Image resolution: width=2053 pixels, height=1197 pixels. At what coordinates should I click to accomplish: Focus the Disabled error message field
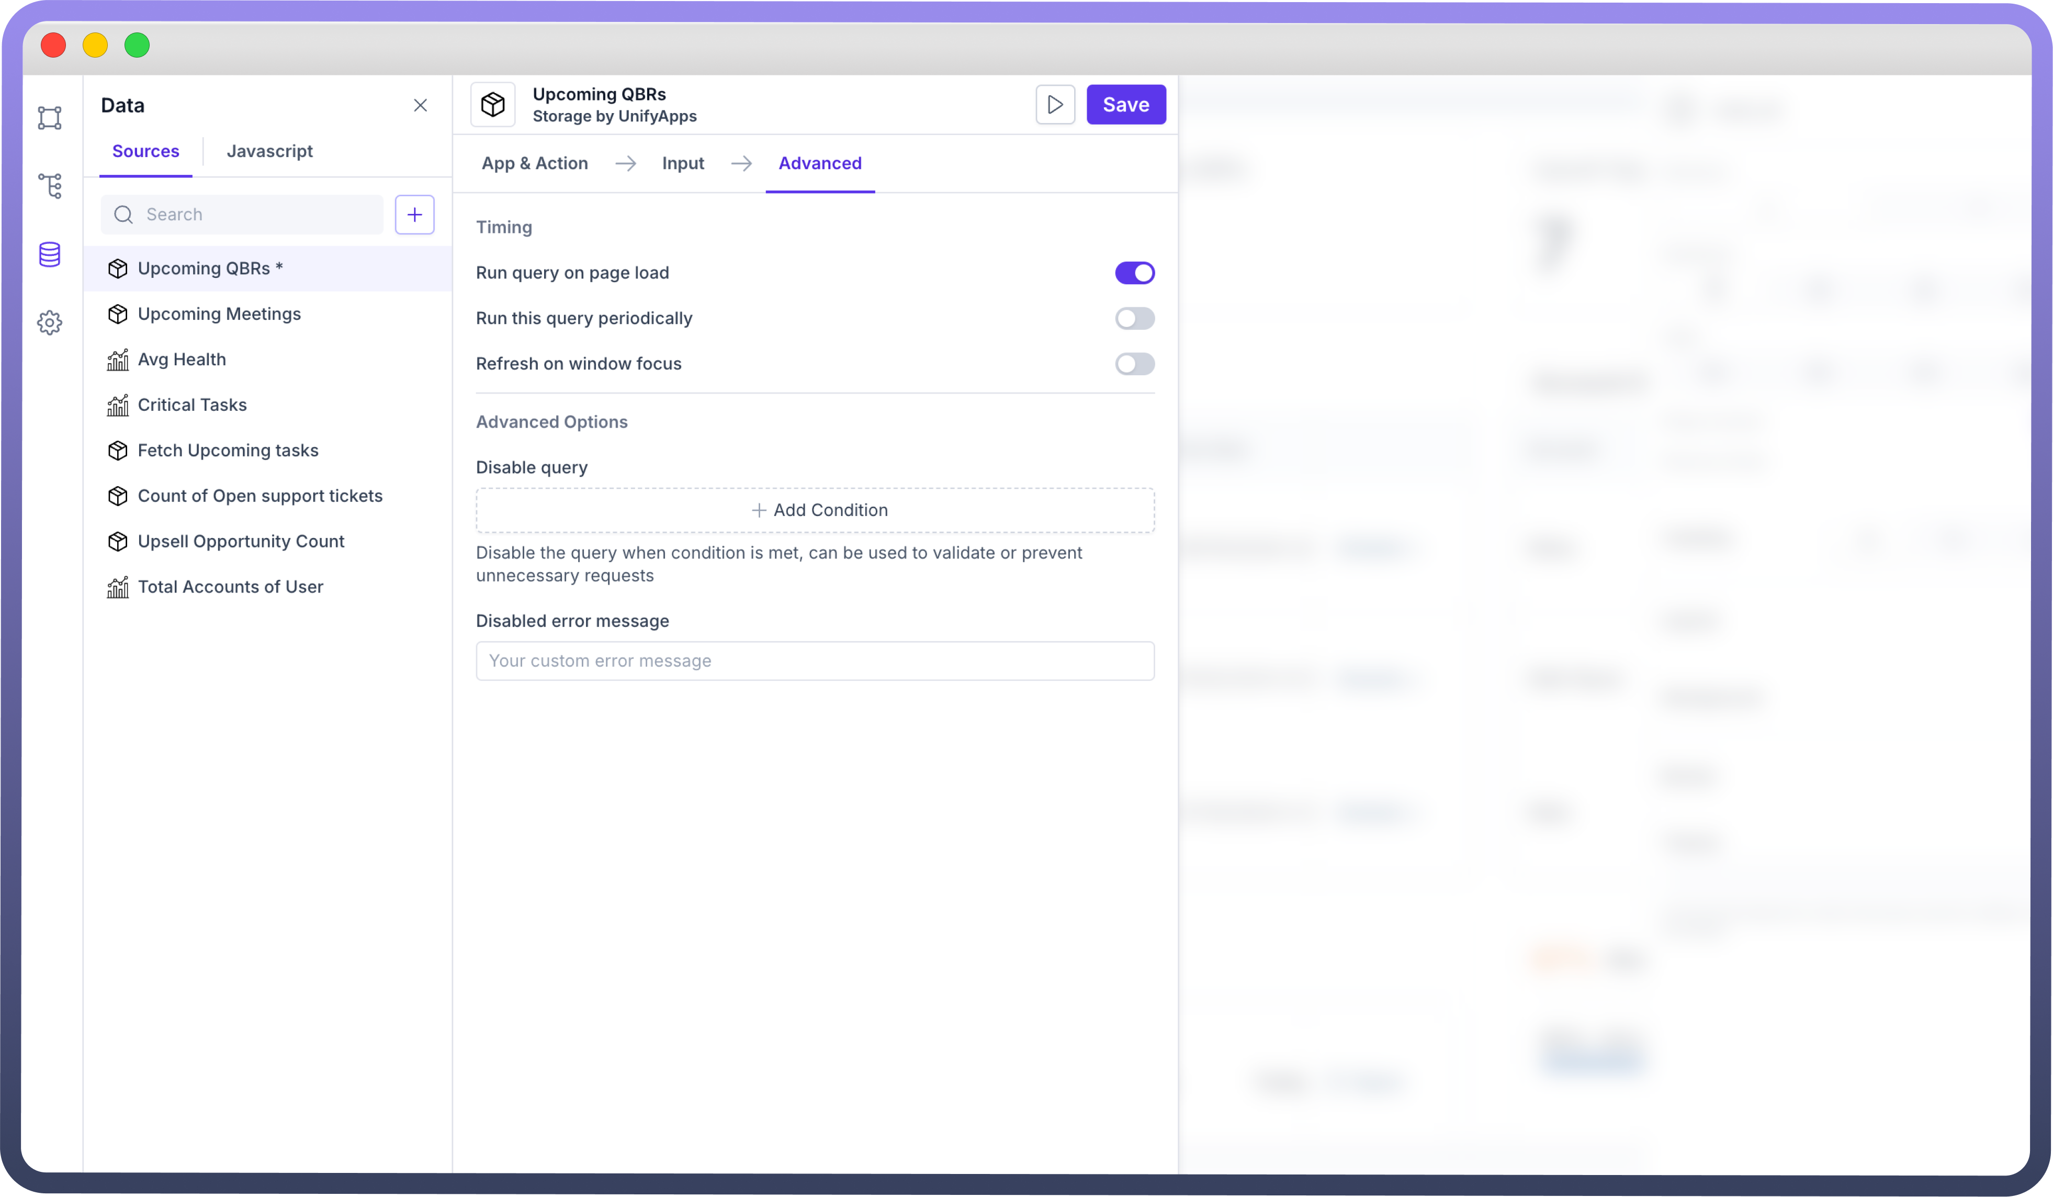click(815, 661)
